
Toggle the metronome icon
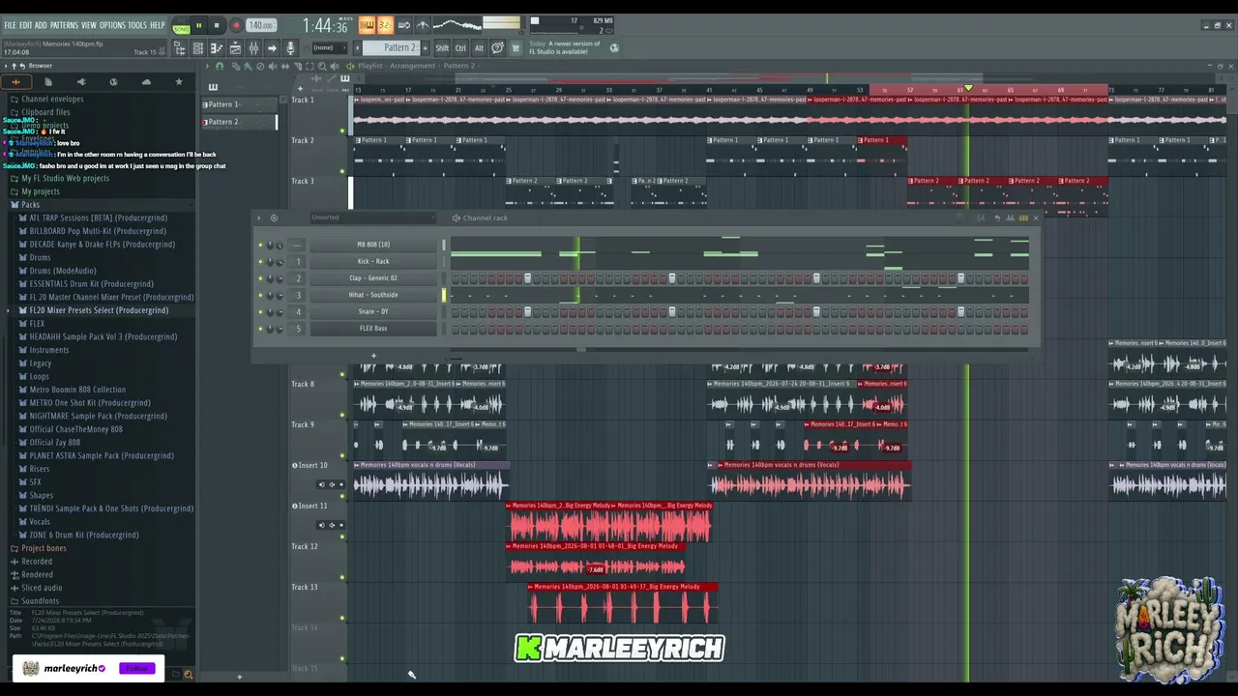click(423, 25)
